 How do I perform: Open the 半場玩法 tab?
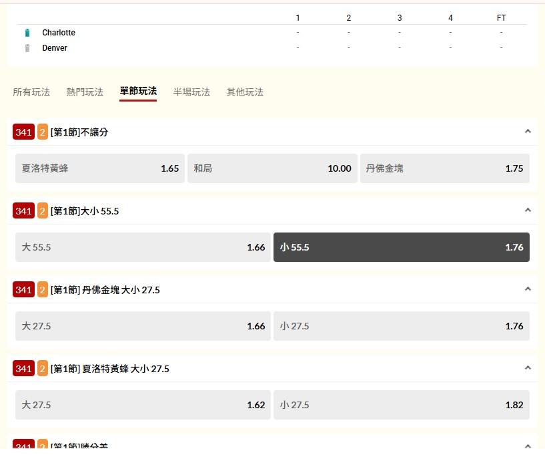(191, 92)
